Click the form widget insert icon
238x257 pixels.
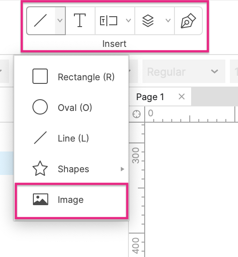pos(109,21)
